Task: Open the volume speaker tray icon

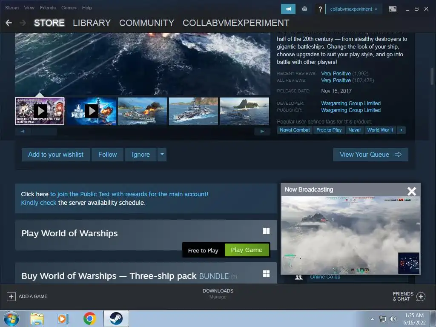Action: click(393, 319)
